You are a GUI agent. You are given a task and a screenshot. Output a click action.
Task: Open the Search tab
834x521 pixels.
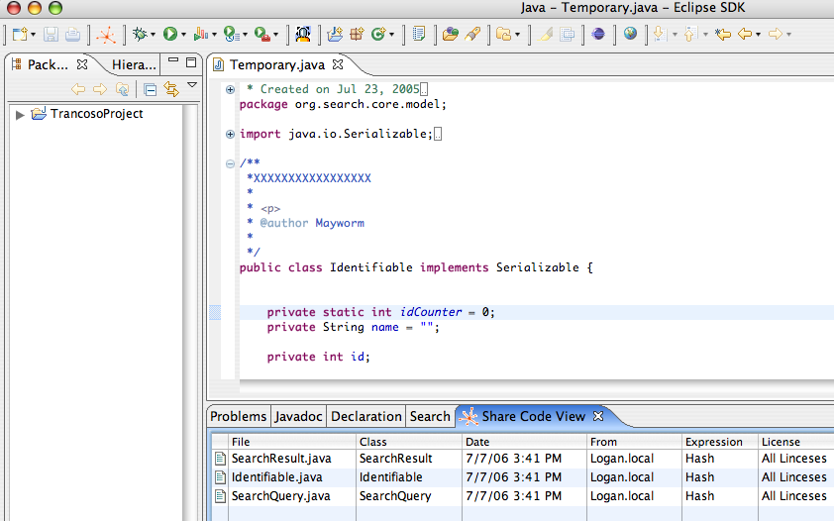(x=430, y=416)
